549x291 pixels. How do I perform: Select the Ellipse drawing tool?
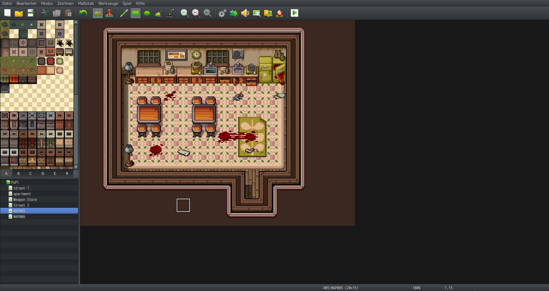tap(147, 13)
